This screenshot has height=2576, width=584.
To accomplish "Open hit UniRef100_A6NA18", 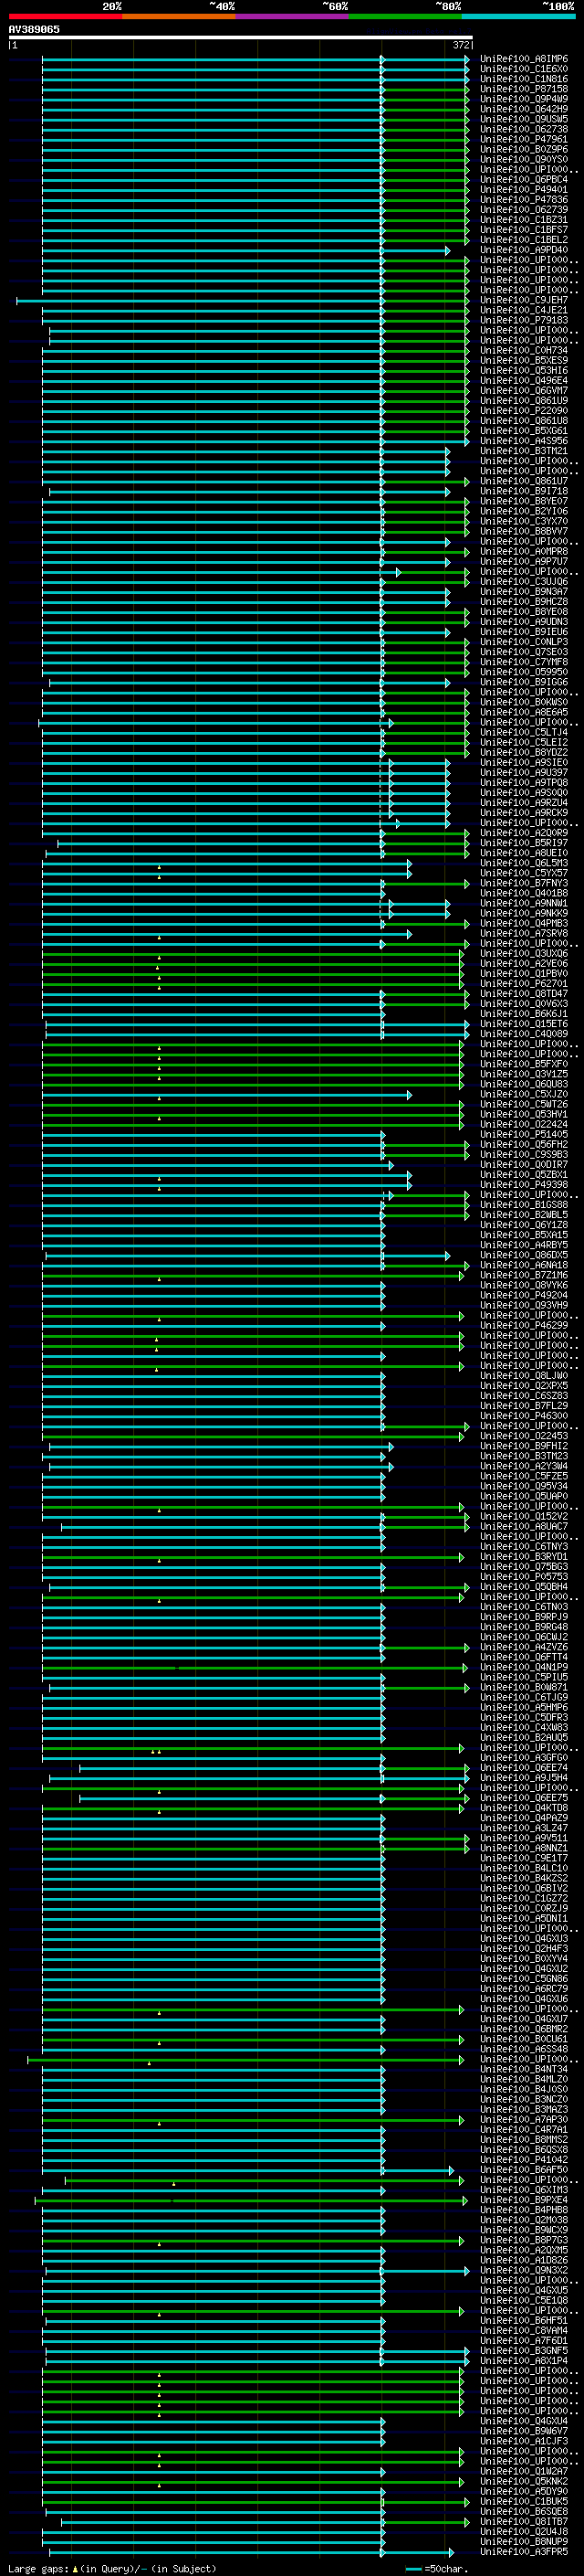I will click(523, 1265).
